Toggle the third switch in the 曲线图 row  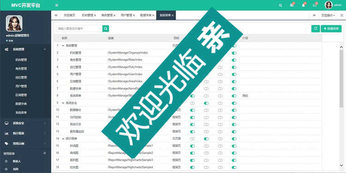[x=220, y=153]
